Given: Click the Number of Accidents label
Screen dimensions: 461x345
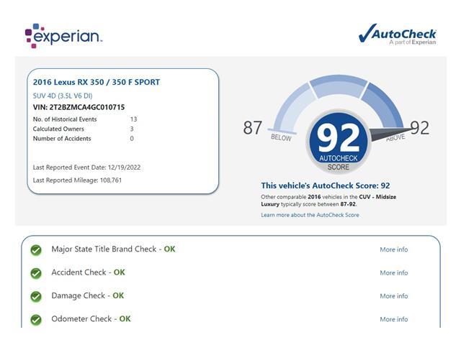Looking at the screenshot, I should [62, 139].
